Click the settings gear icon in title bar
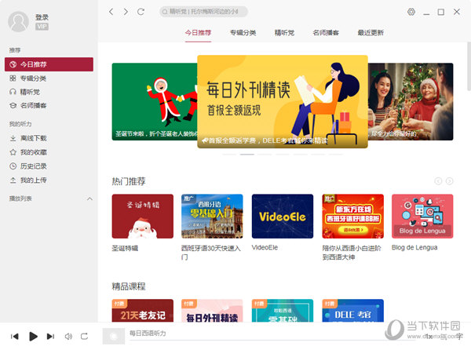The height and width of the screenshot is (350, 471). 411,12
